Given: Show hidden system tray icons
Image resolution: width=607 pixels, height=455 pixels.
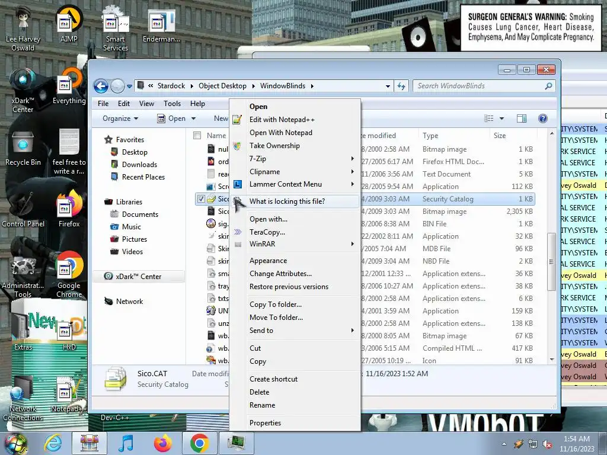Looking at the screenshot, I should (x=504, y=444).
